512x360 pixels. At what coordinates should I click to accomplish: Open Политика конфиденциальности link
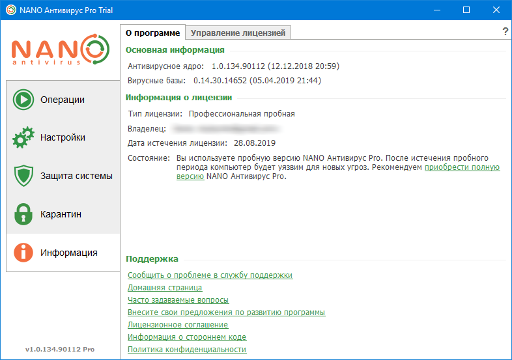tap(187, 349)
